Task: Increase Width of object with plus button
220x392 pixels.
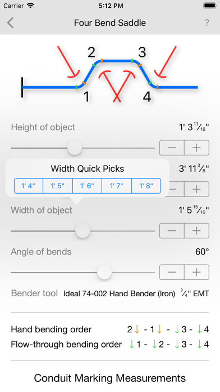Action: coord(196,230)
